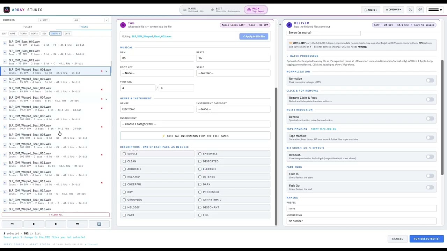Start playback with the transport play button
Image resolution: width=447 pixels, height=251 pixels.
(34, 224)
